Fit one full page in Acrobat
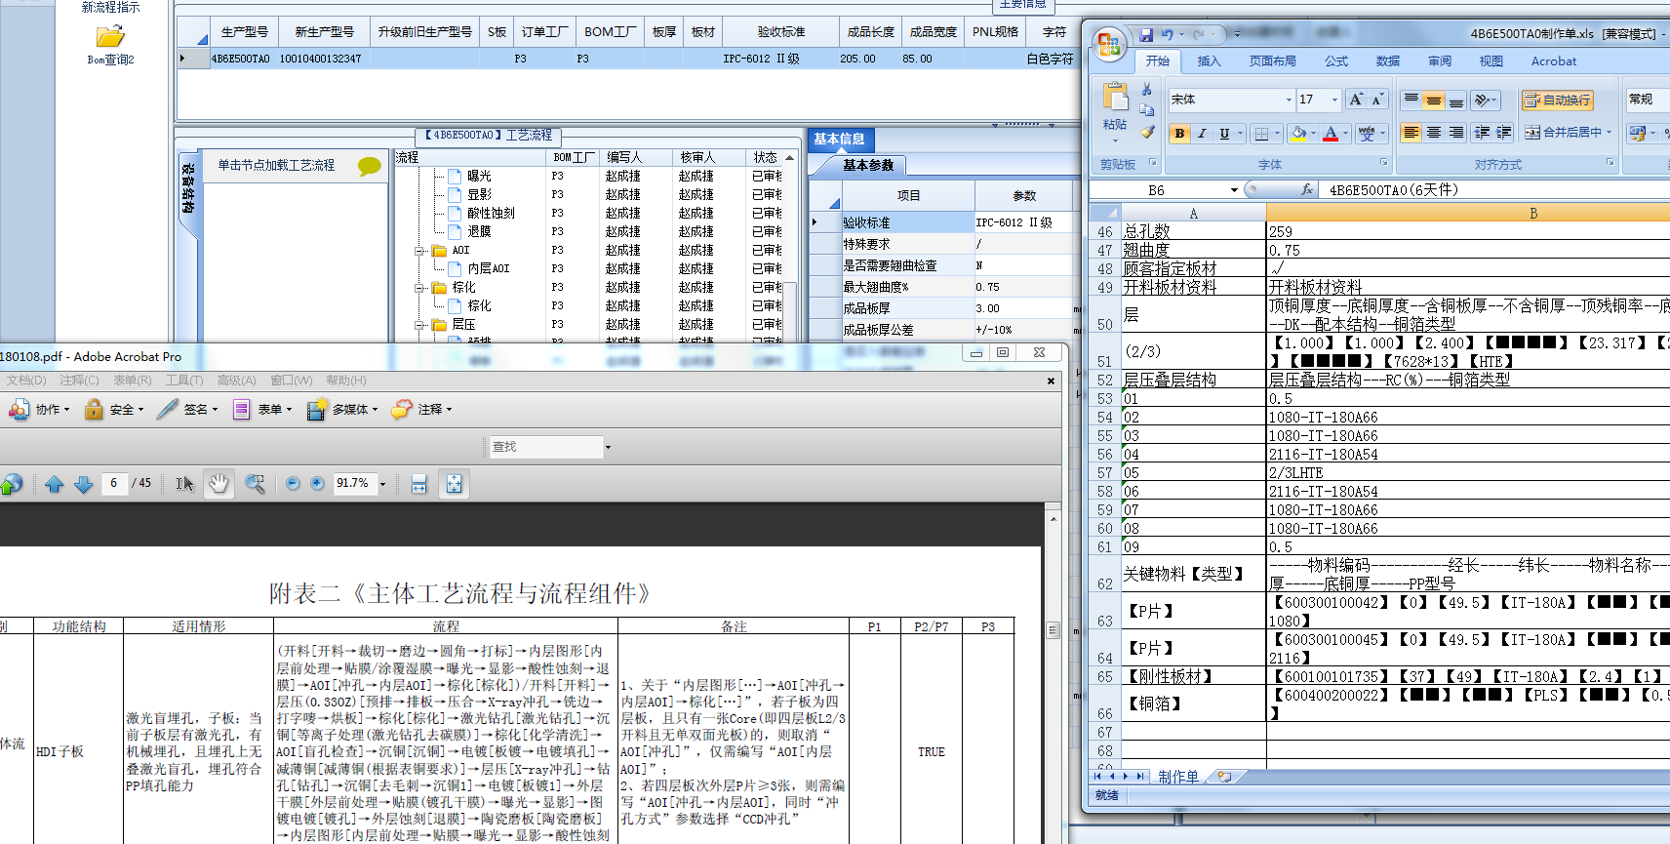This screenshot has height=844, width=1670. click(454, 484)
